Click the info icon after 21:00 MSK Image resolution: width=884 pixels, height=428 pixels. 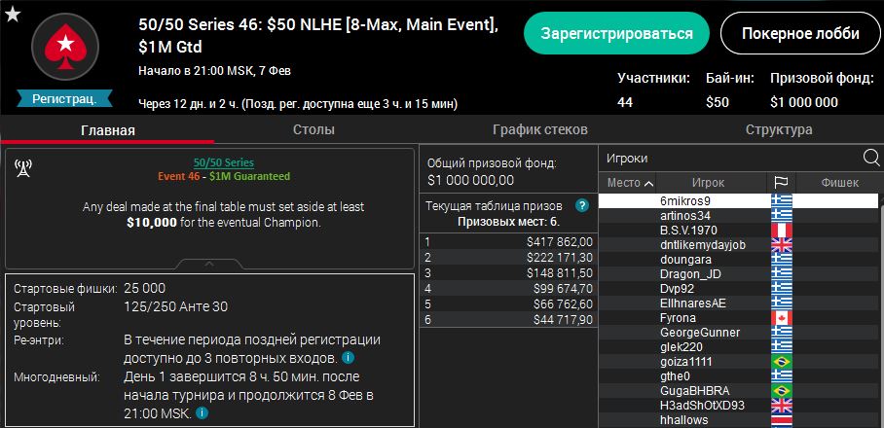(200, 412)
